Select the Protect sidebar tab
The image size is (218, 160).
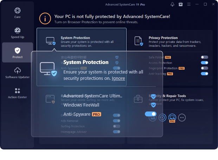17,53
